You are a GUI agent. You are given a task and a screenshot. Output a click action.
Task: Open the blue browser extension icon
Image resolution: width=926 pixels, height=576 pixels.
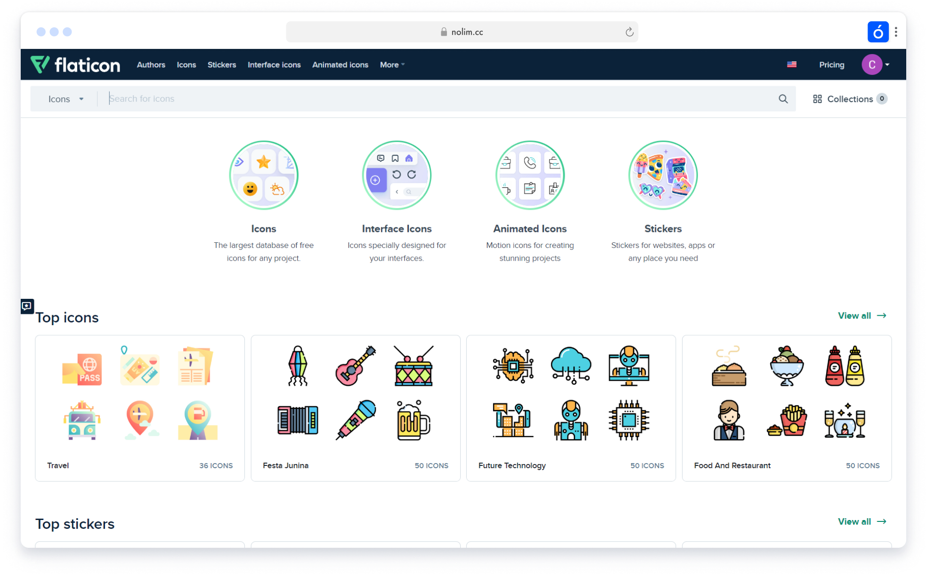click(x=877, y=32)
